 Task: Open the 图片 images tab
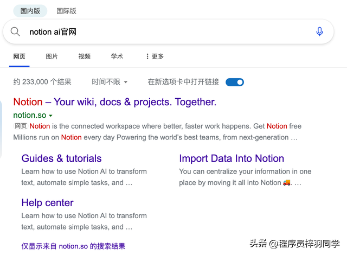point(52,56)
